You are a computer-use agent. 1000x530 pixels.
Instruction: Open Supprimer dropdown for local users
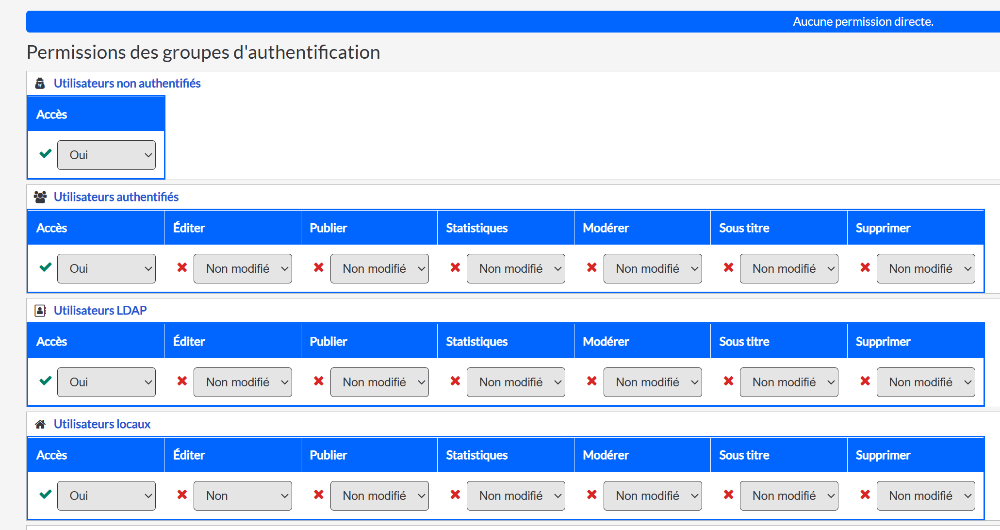(x=926, y=496)
